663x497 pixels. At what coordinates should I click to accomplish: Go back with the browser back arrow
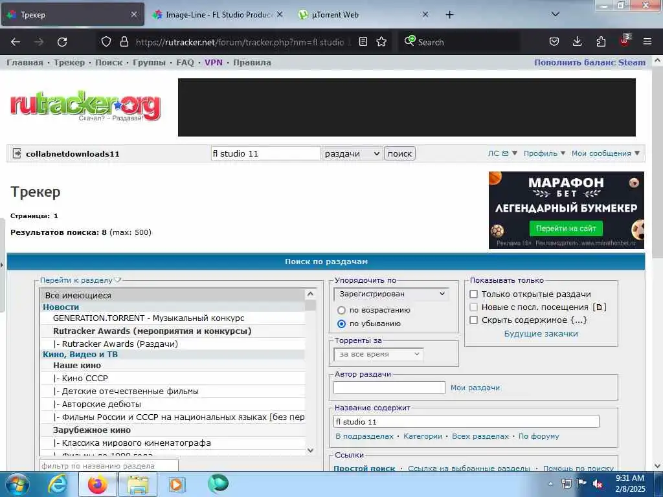16,42
